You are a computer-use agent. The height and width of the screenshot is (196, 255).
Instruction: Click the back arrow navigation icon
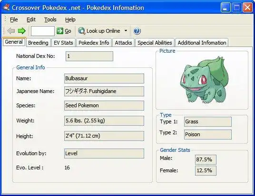tap(11, 31)
